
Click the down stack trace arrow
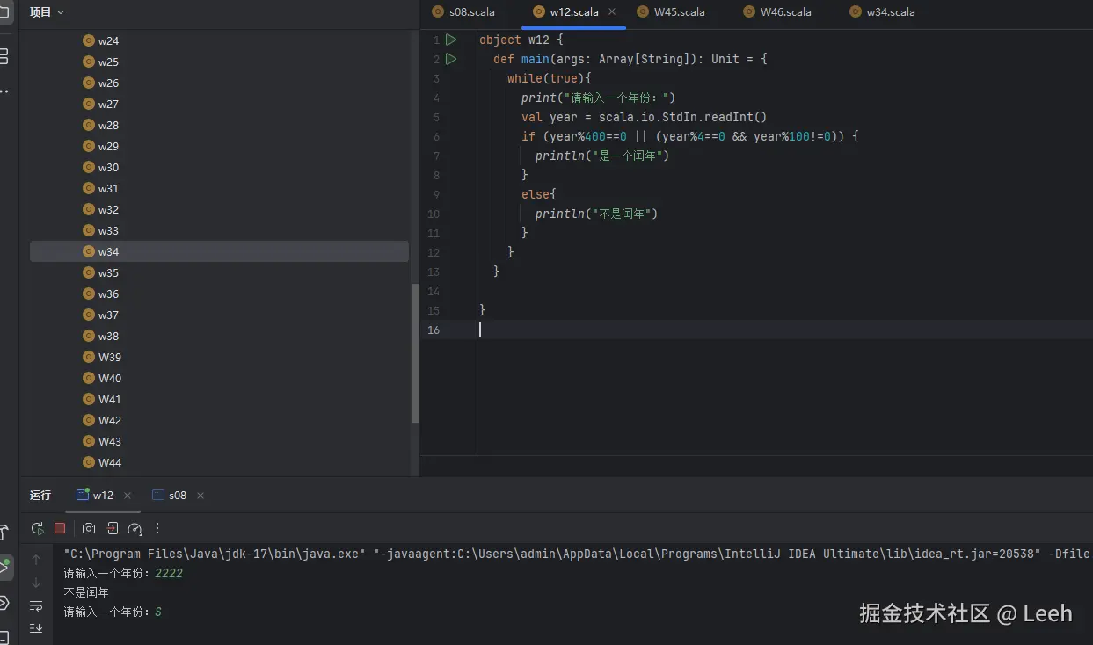click(x=36, y=583)
